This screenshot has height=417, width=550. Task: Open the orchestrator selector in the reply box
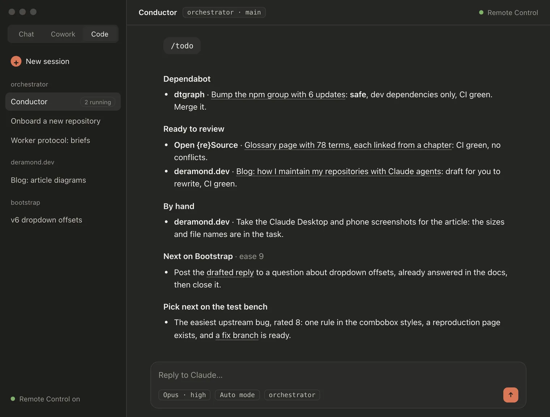point(292,395)
